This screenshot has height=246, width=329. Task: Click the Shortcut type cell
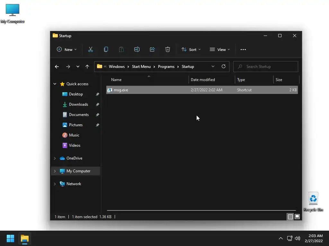tap(244, 90)
